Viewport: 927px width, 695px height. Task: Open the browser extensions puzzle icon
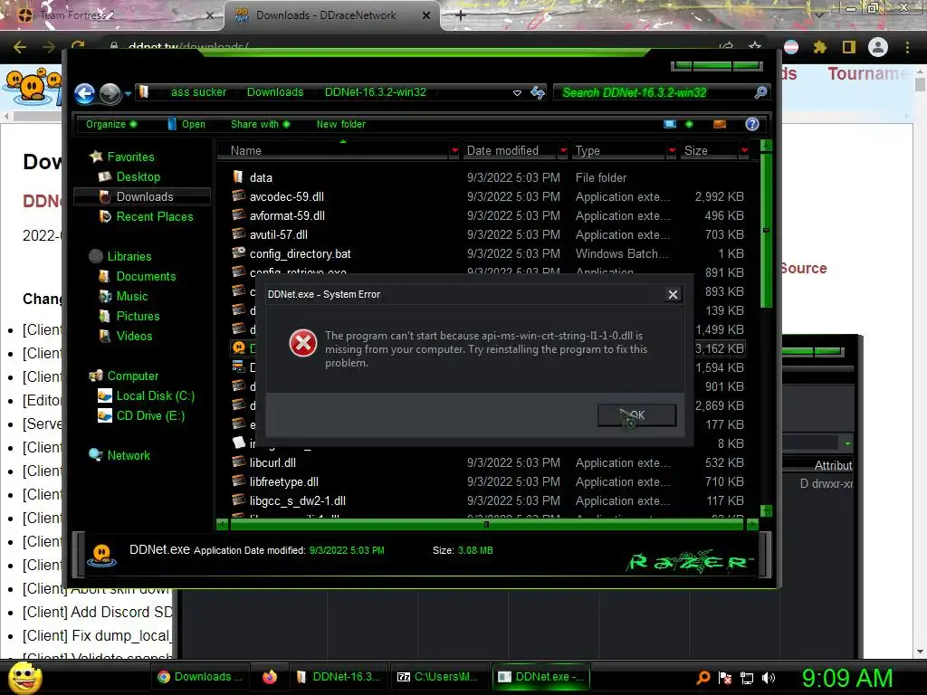tap(819, 47)
